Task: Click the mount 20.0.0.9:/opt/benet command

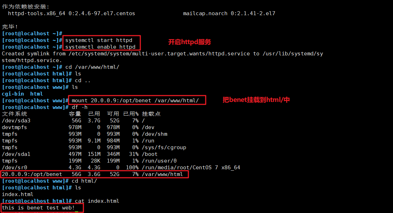Action: [135, 101]
